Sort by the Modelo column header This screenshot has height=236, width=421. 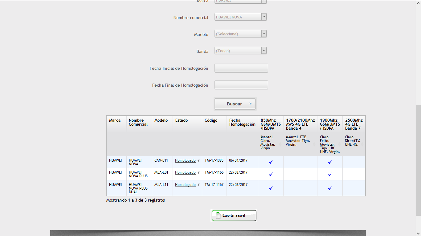point(162,136)
